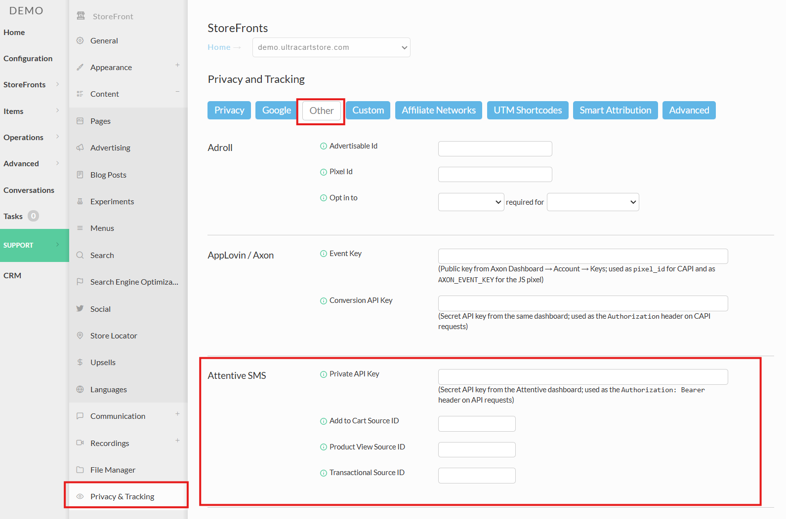Select the Other tab
Image resolution: width=786 pixels, height=519 pixels.
point(322,111)
